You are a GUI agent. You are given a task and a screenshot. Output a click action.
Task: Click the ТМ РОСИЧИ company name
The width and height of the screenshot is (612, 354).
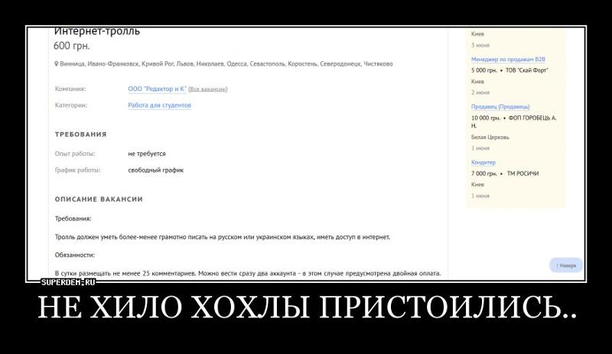523,174
